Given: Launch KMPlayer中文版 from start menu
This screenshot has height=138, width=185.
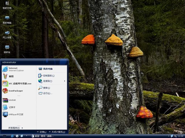Looking at the screenshot, I should pos(19,114).
